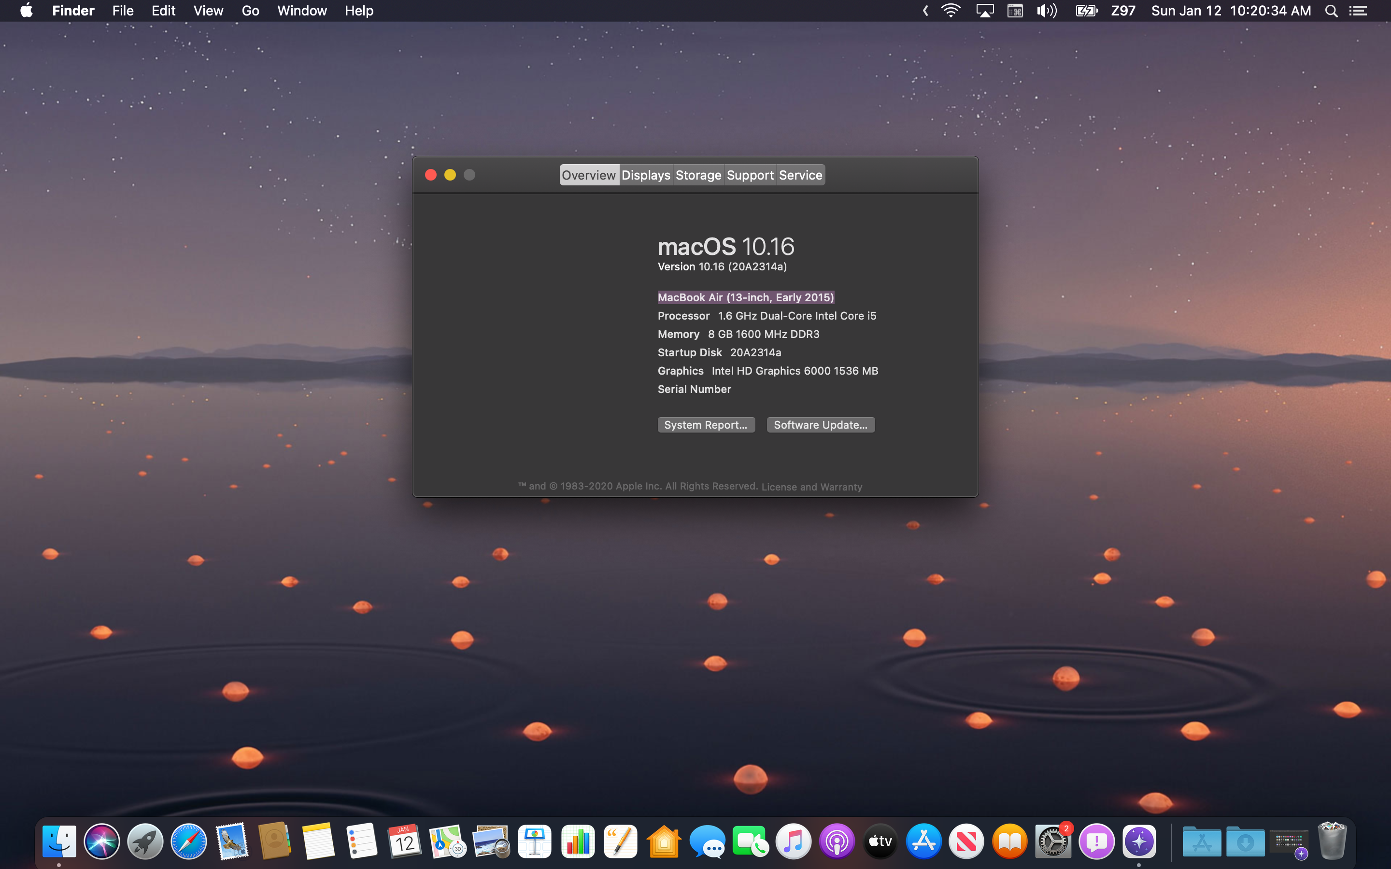
Task: Launch Siri from the Dock
Action: click(102, 842)
